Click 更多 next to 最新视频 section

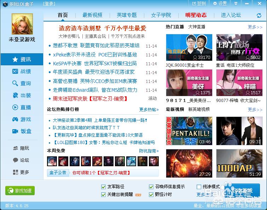tap(255, 109)
